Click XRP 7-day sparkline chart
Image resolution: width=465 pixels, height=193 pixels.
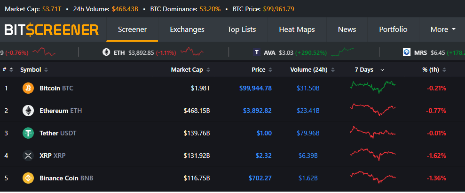pyautogui.click(x=373, y=154)
